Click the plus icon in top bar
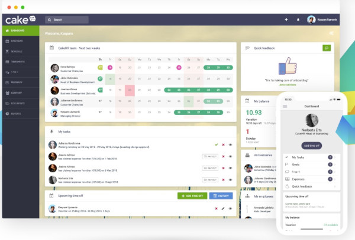Screen dimensions: 355x240 point(286,19)
